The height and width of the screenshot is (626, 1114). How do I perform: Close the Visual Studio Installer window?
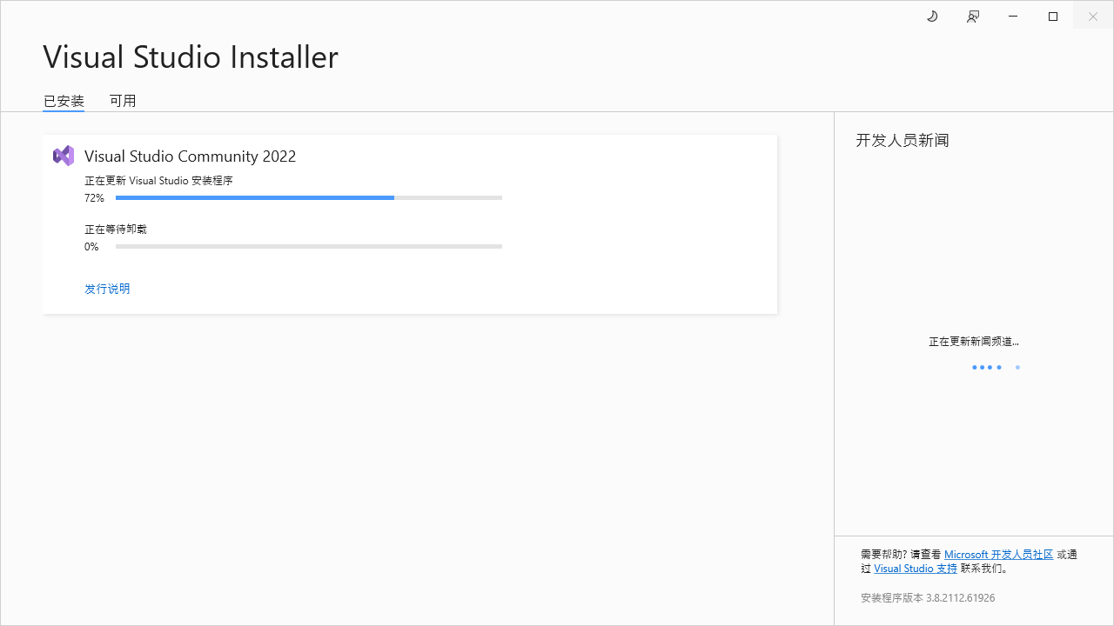pos(1093,17)
